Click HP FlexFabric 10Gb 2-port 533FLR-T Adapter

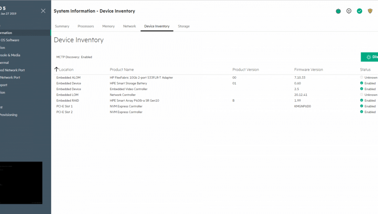[x=141, y=77]
